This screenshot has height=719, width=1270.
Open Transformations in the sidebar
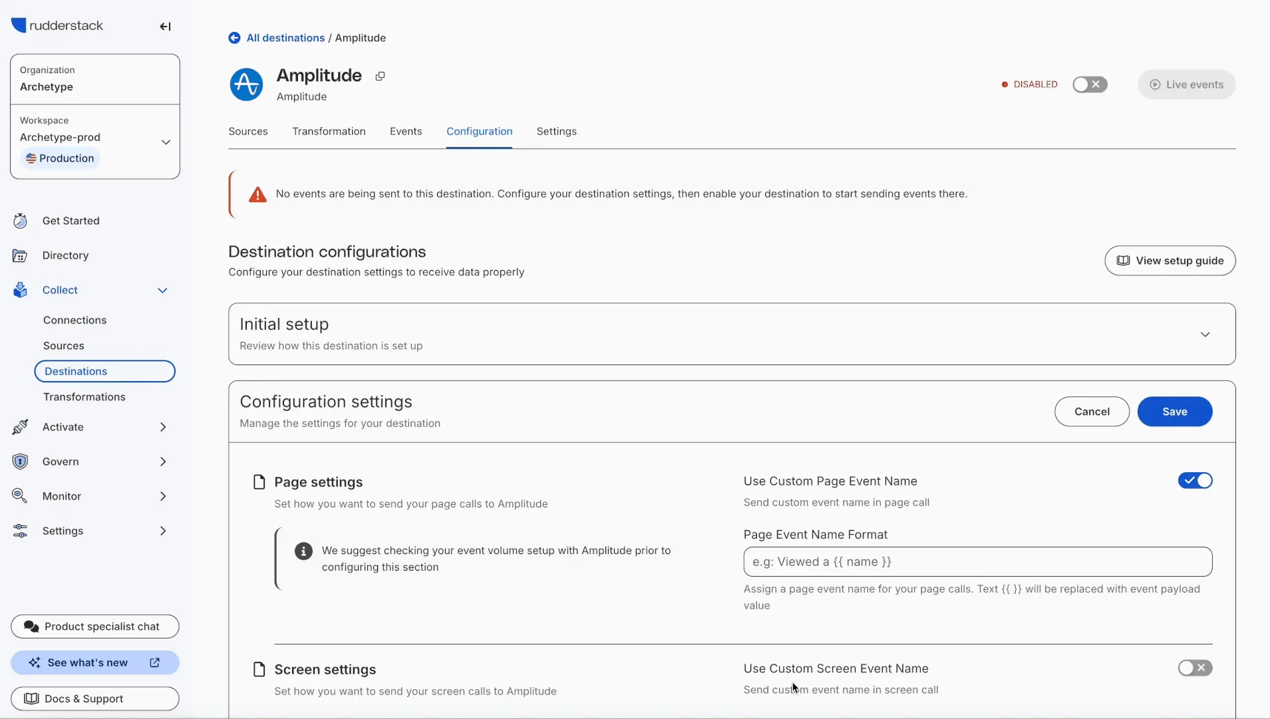(x=84, y=397)
